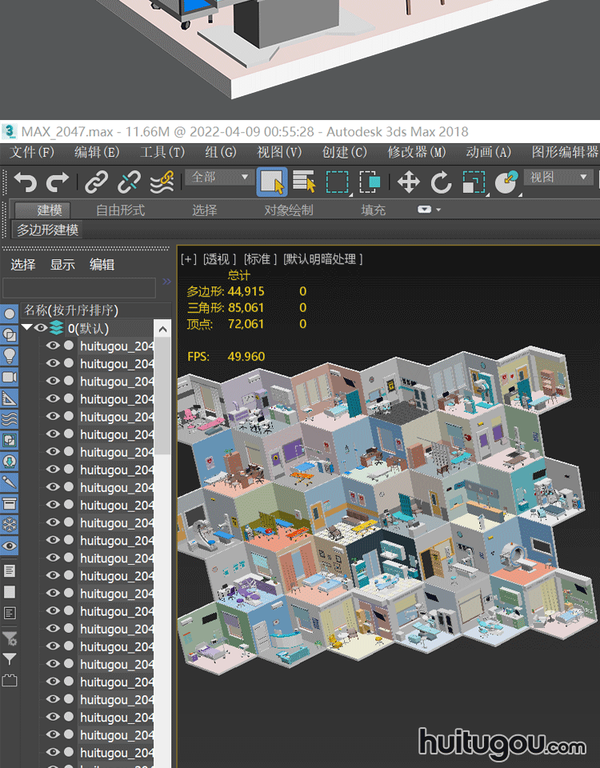Select the Select Object tool
The height and width of the screenshot is (768, 600).
pos(272,182)
